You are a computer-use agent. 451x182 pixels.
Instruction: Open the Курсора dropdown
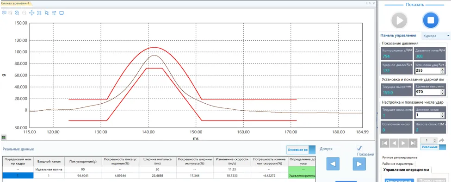tap(436, 36)
